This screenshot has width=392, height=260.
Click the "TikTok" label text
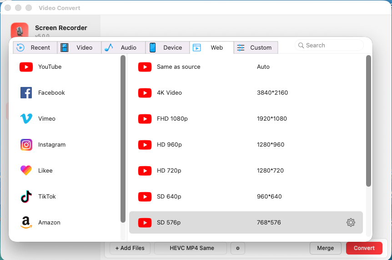[47, 196]
